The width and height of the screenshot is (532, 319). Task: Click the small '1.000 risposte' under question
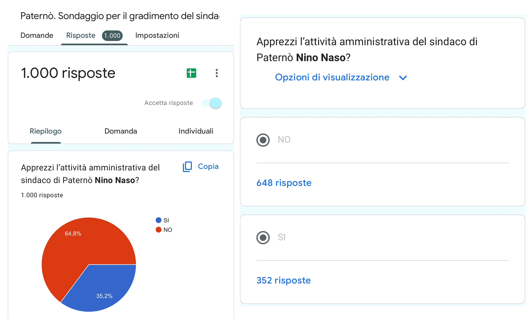(x=42, y=195)
